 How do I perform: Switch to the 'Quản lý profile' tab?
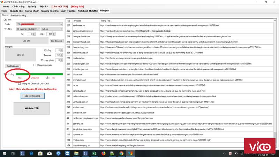click(x=68, y=11)
